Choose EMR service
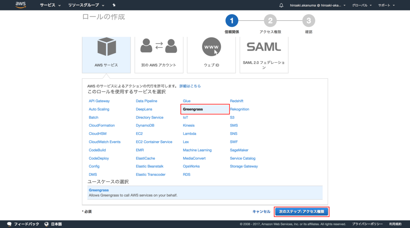410x228 pixels. pos(140,150)
